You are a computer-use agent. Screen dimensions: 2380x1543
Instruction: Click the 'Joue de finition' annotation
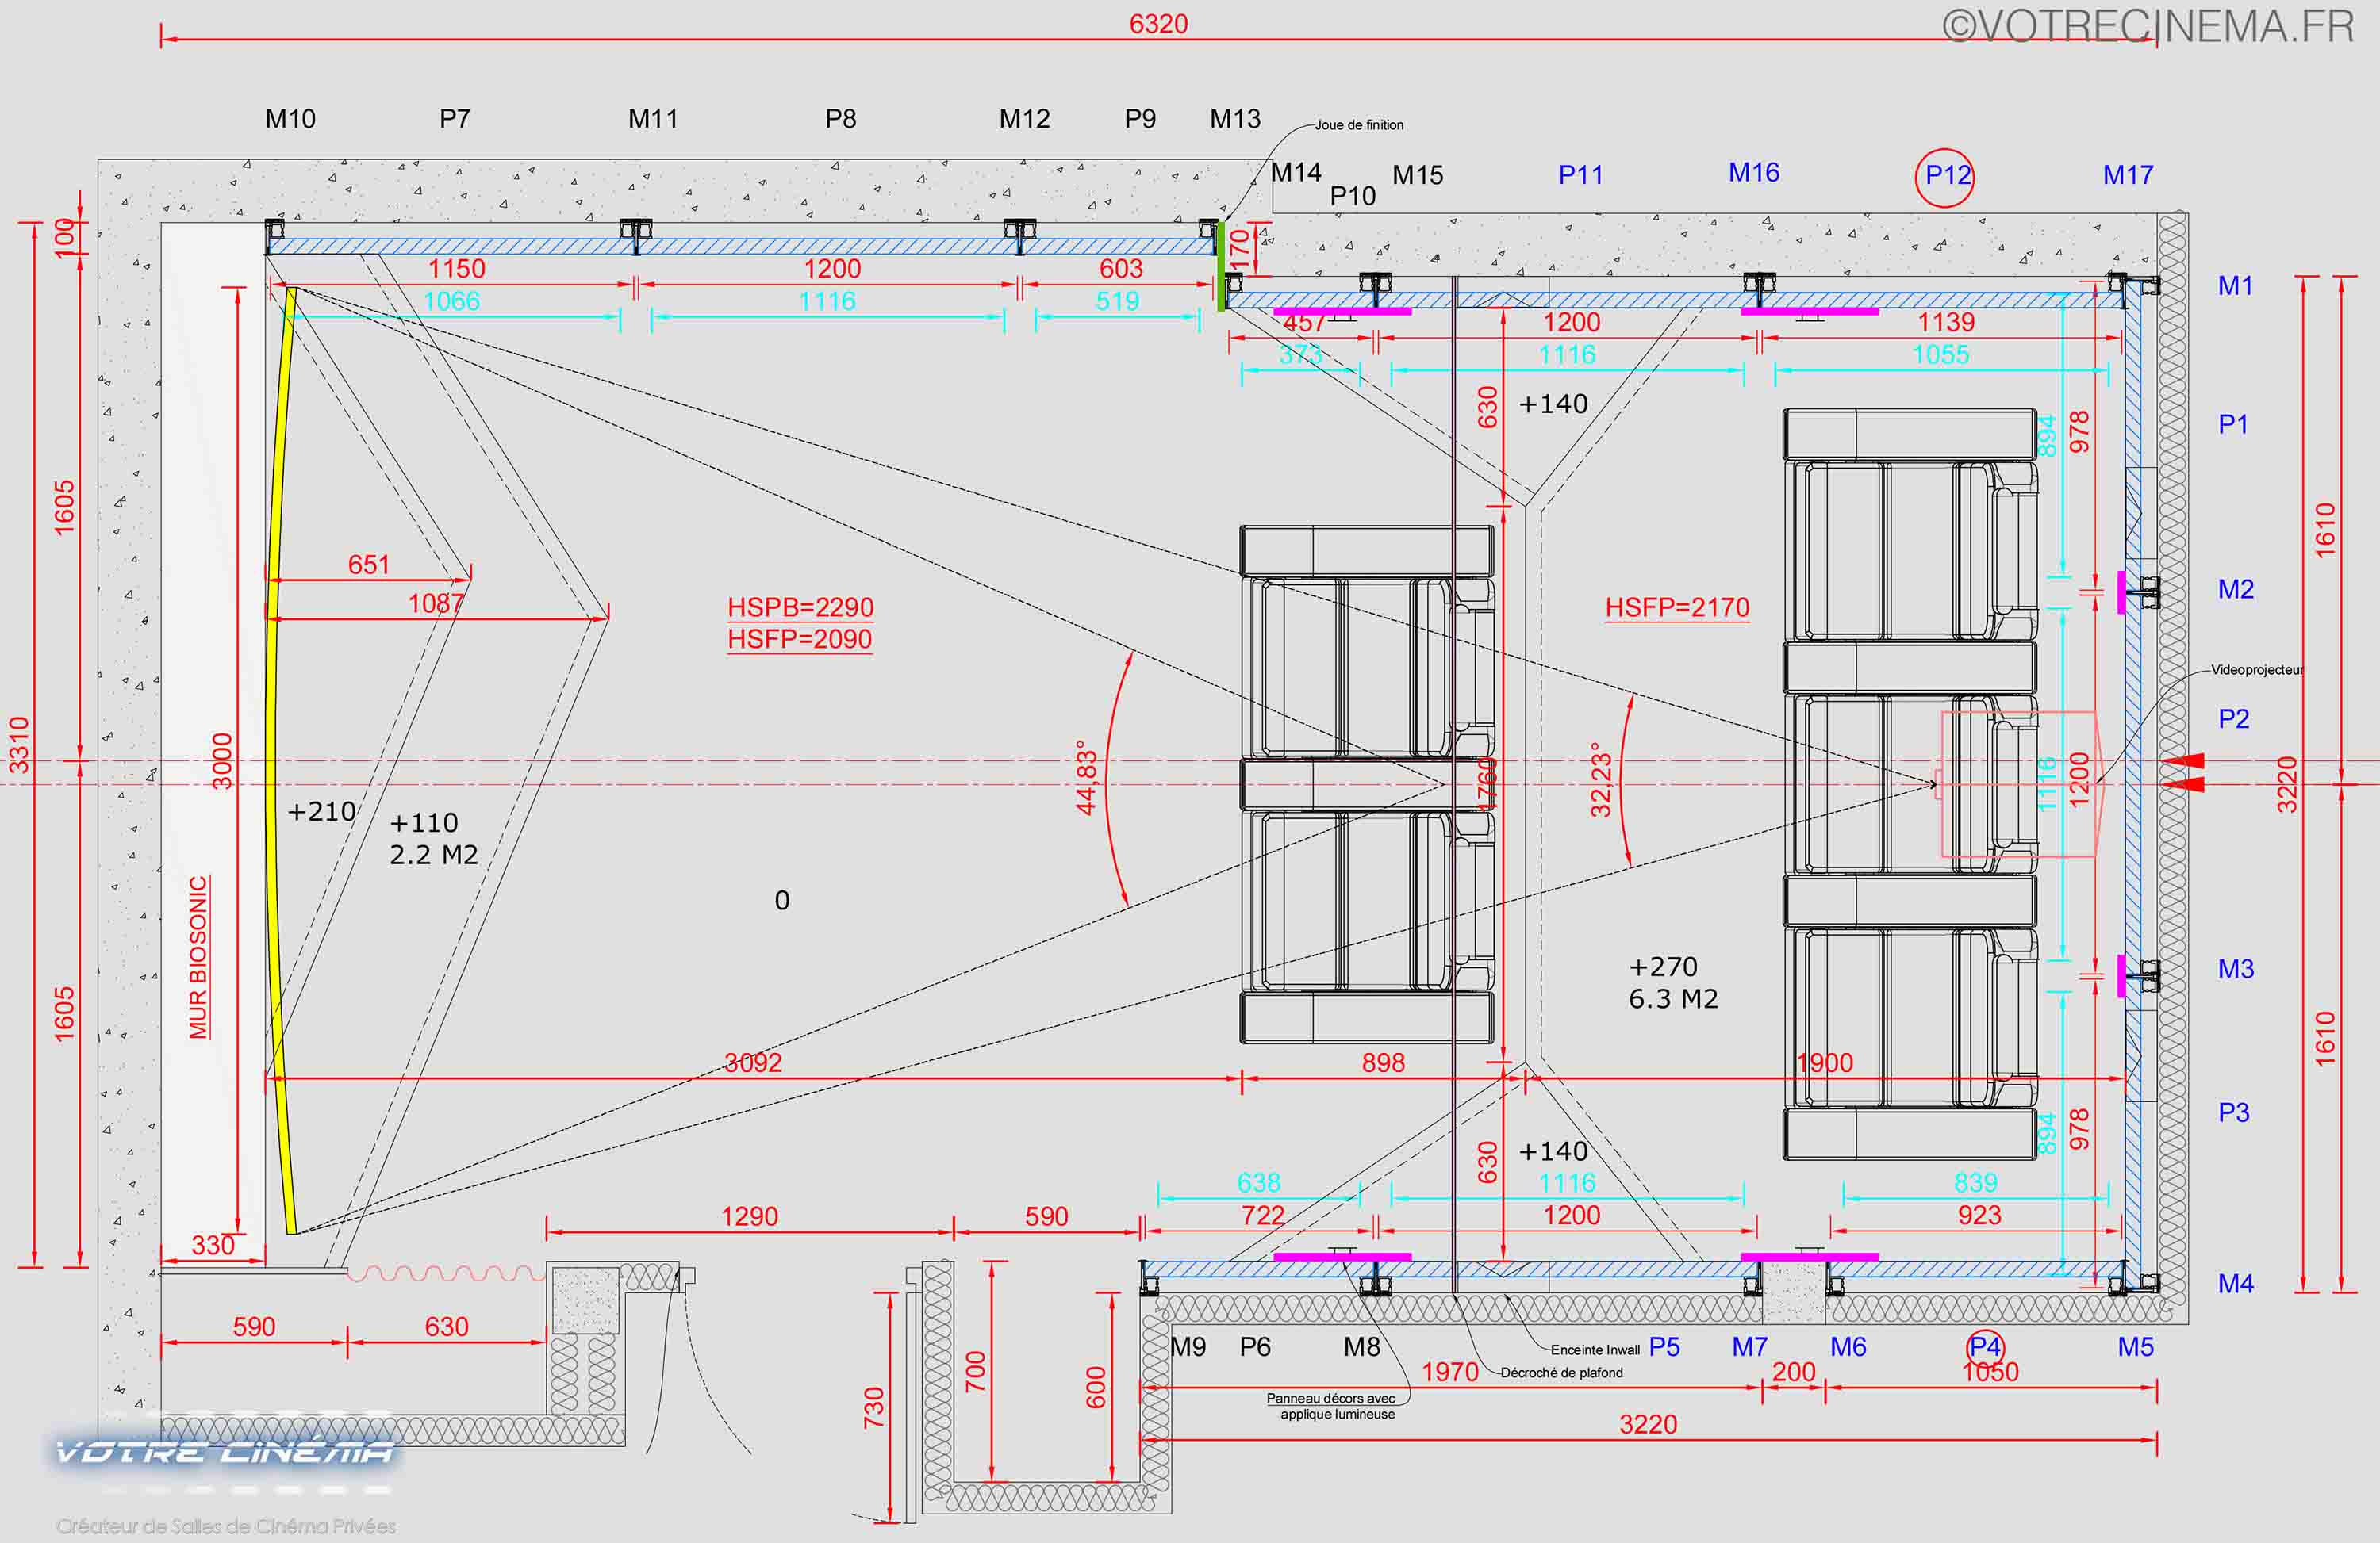tap(1359, 125)
